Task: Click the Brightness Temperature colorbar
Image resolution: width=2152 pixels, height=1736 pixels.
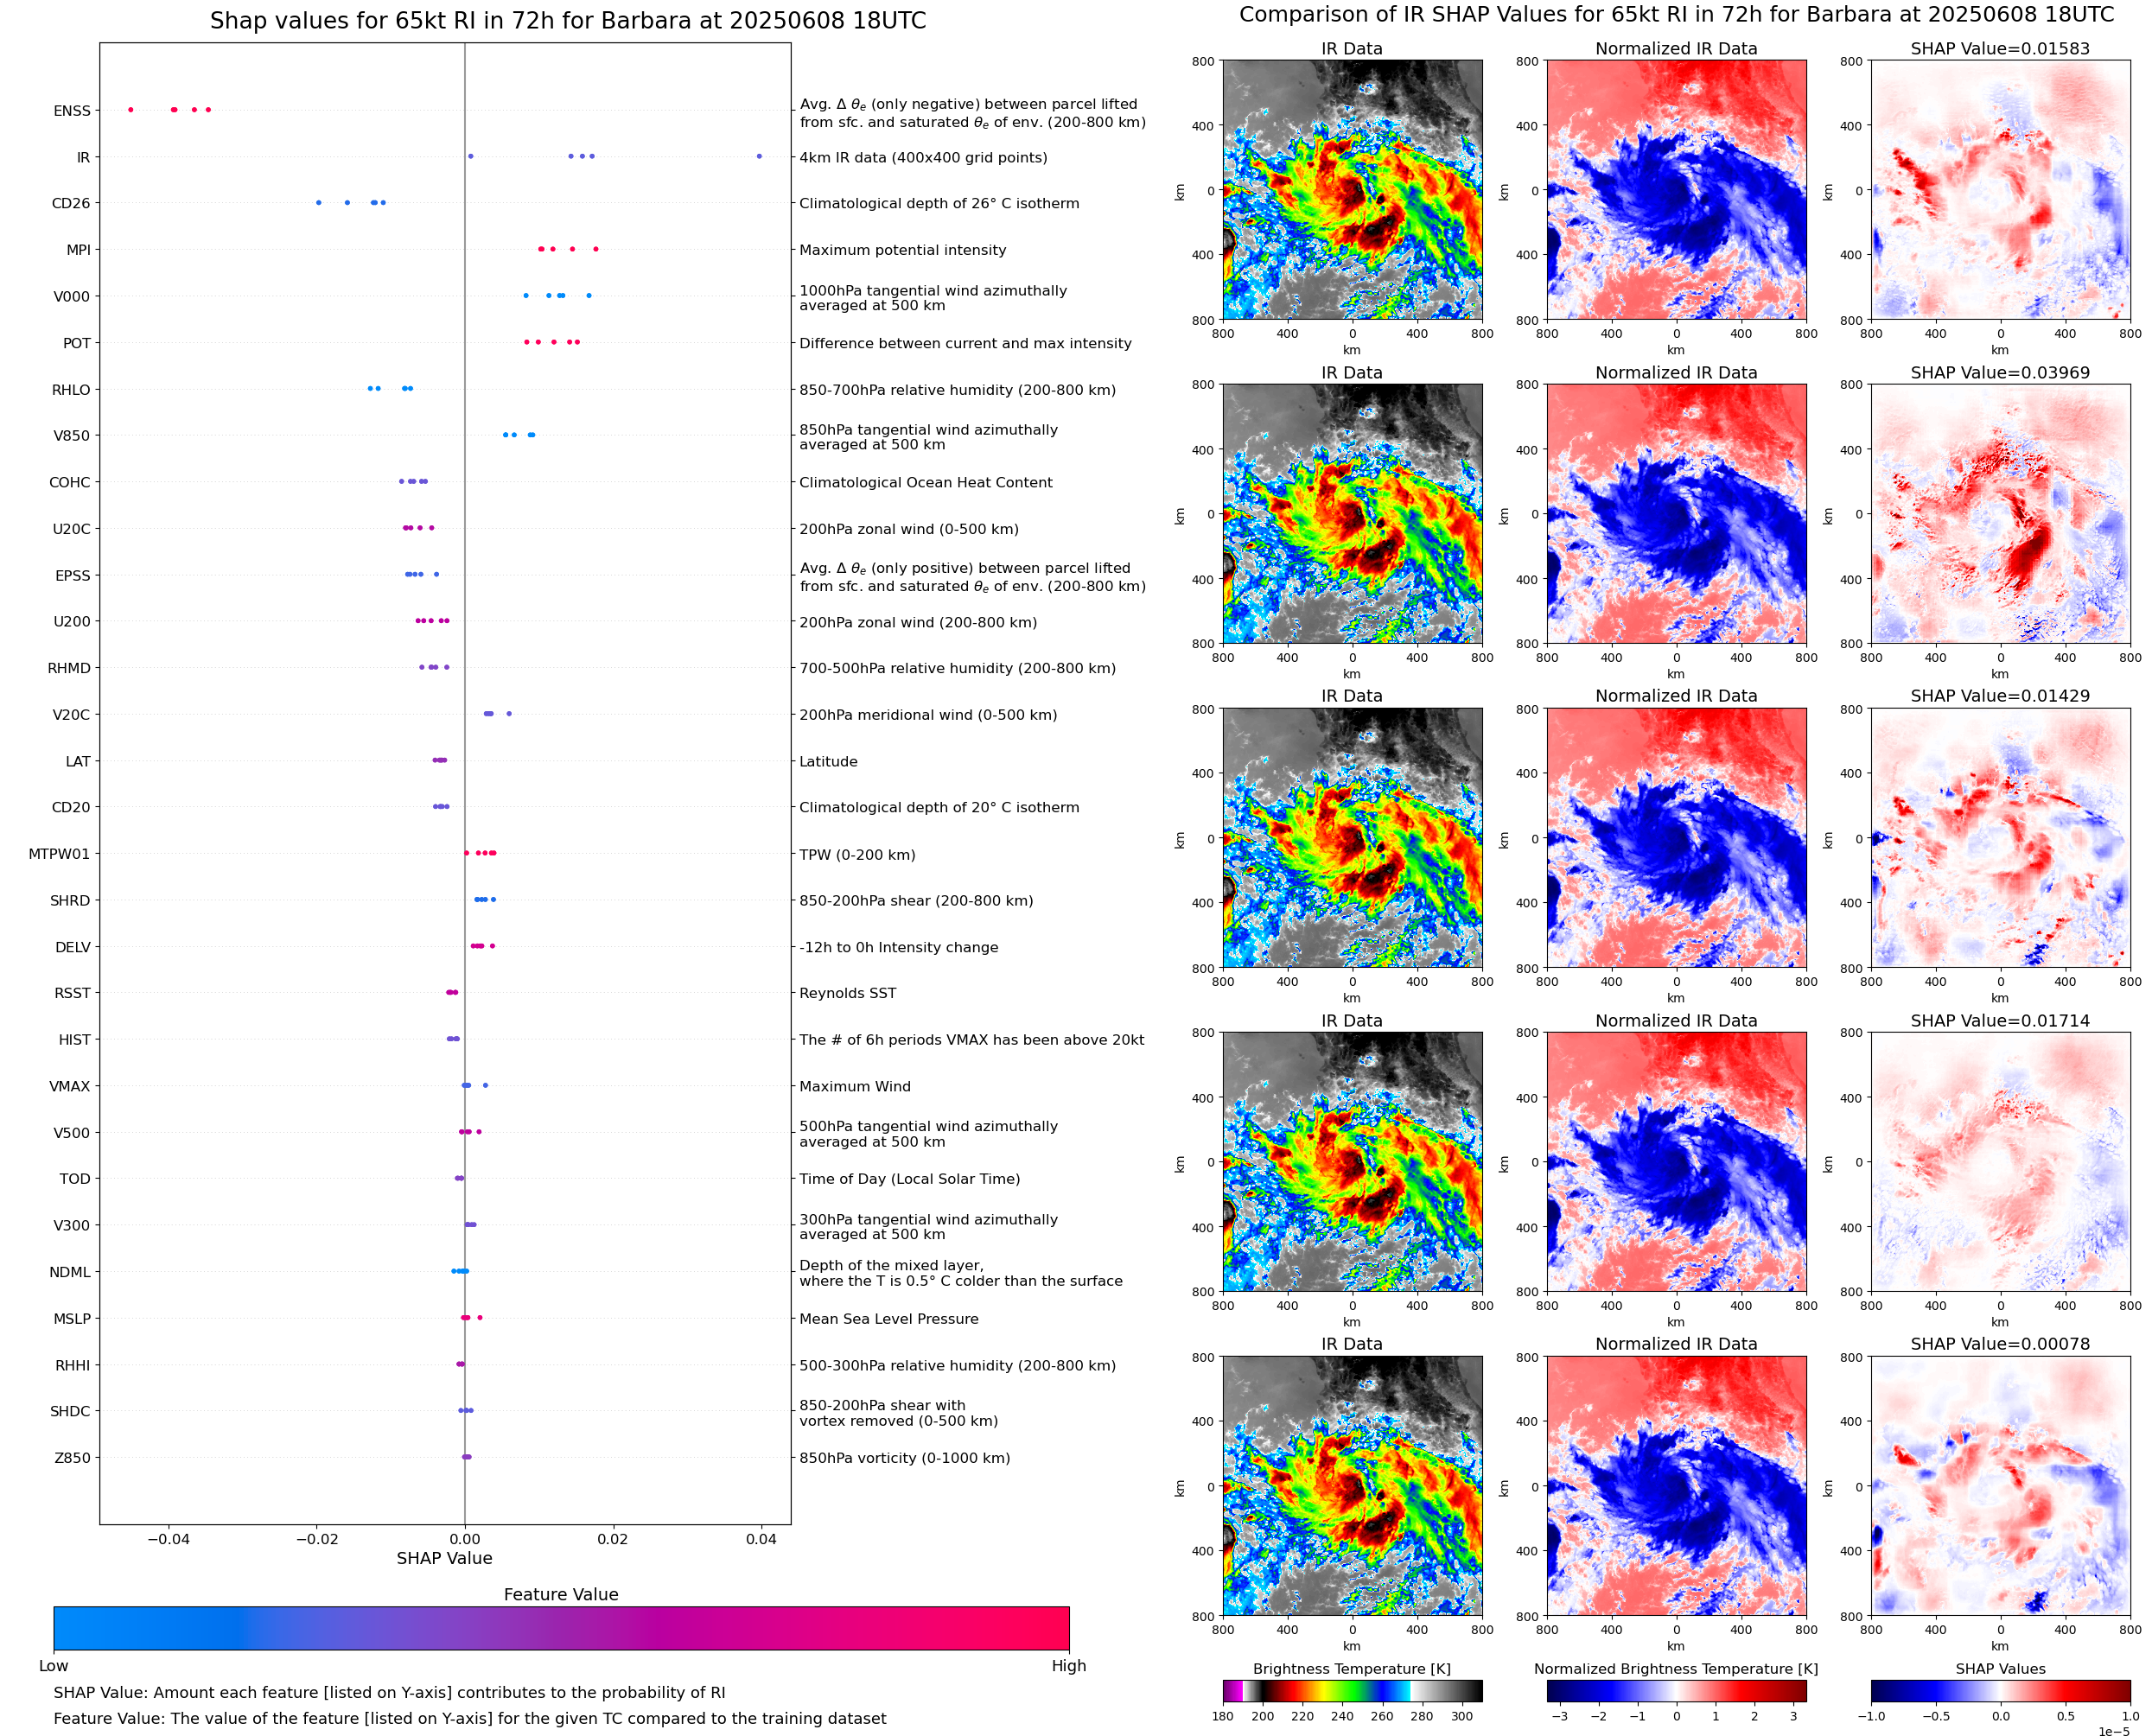Action: click(1352, 1691)
